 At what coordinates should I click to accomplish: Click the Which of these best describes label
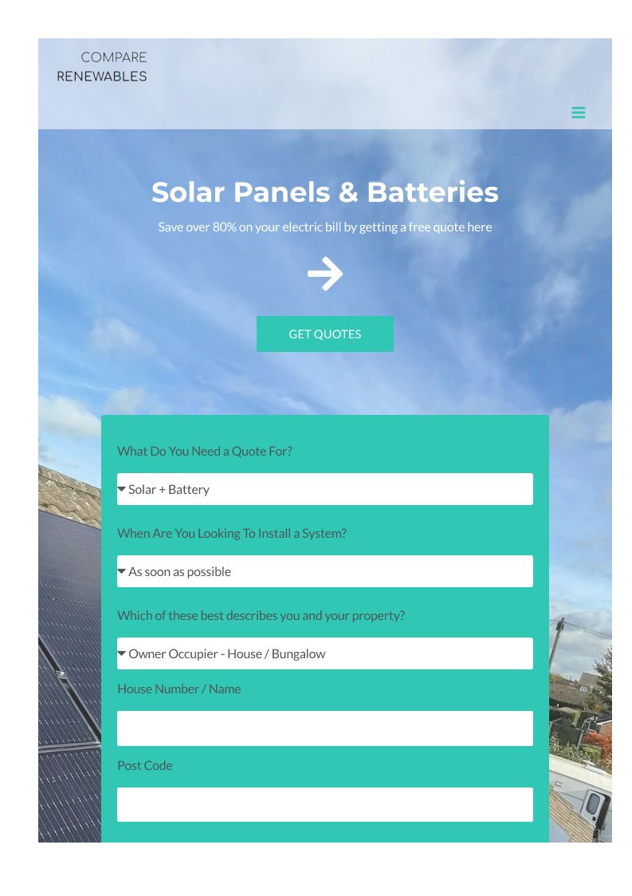[261, 615]
